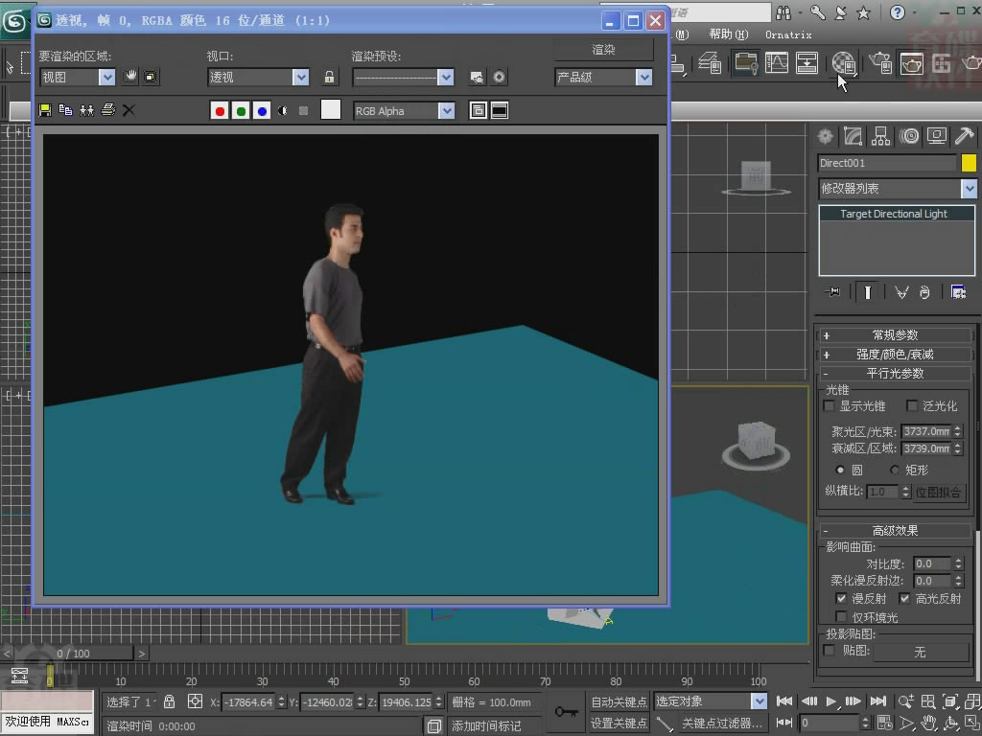This screenshot has height=736, width=982.
Task: Click the show end result stack icon
Action: coord(867,291)
